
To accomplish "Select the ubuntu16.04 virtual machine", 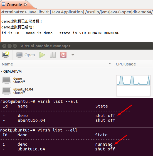I will coord(76,91).
